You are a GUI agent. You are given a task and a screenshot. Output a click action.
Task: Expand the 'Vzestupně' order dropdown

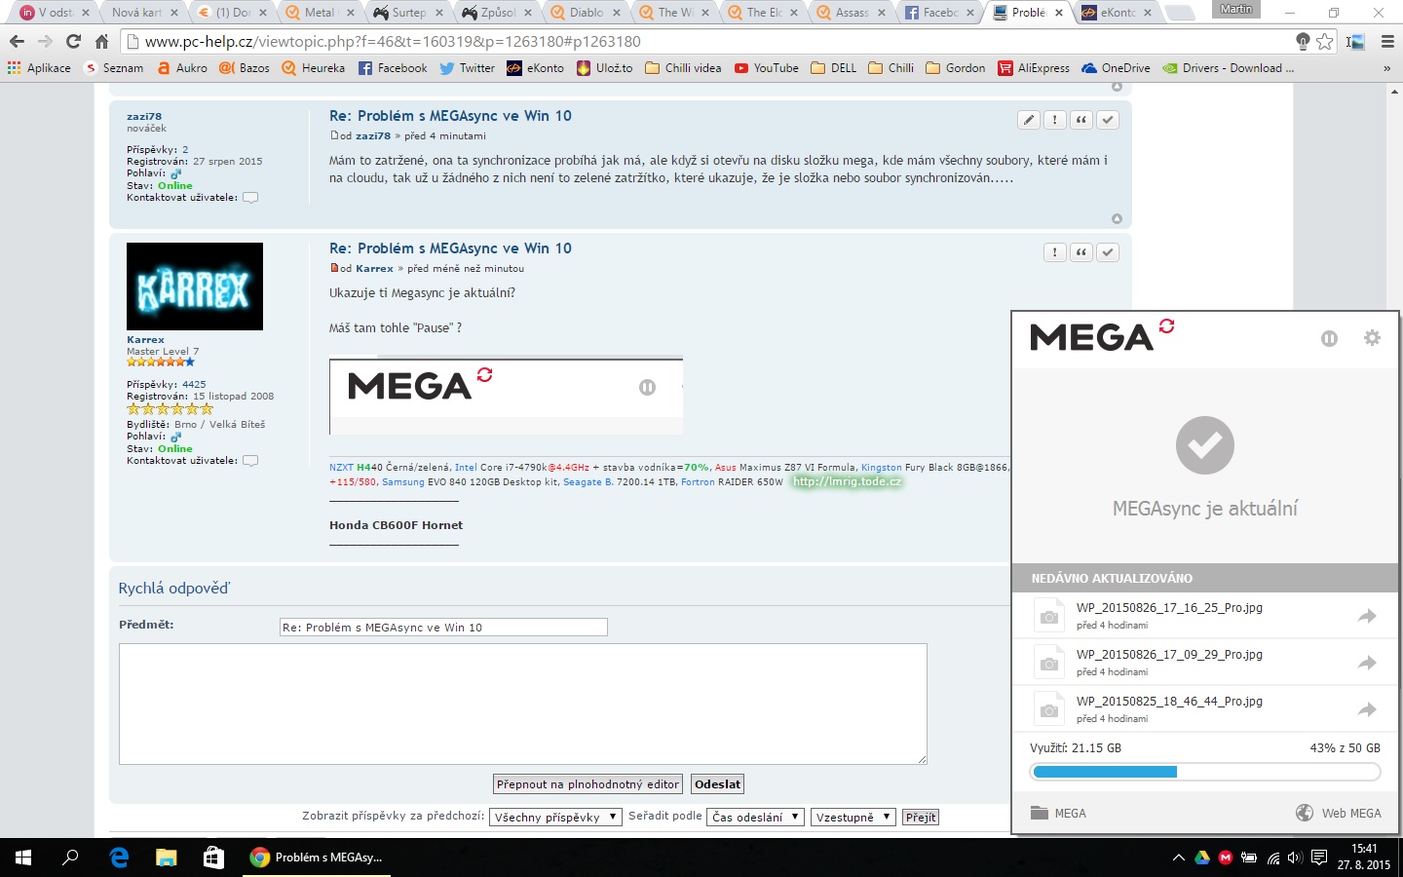(853, 817)
